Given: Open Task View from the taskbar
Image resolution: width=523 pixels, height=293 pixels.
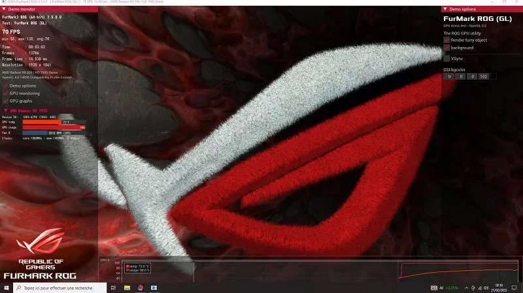Looking at the screenshot, I should click(113, 288).
